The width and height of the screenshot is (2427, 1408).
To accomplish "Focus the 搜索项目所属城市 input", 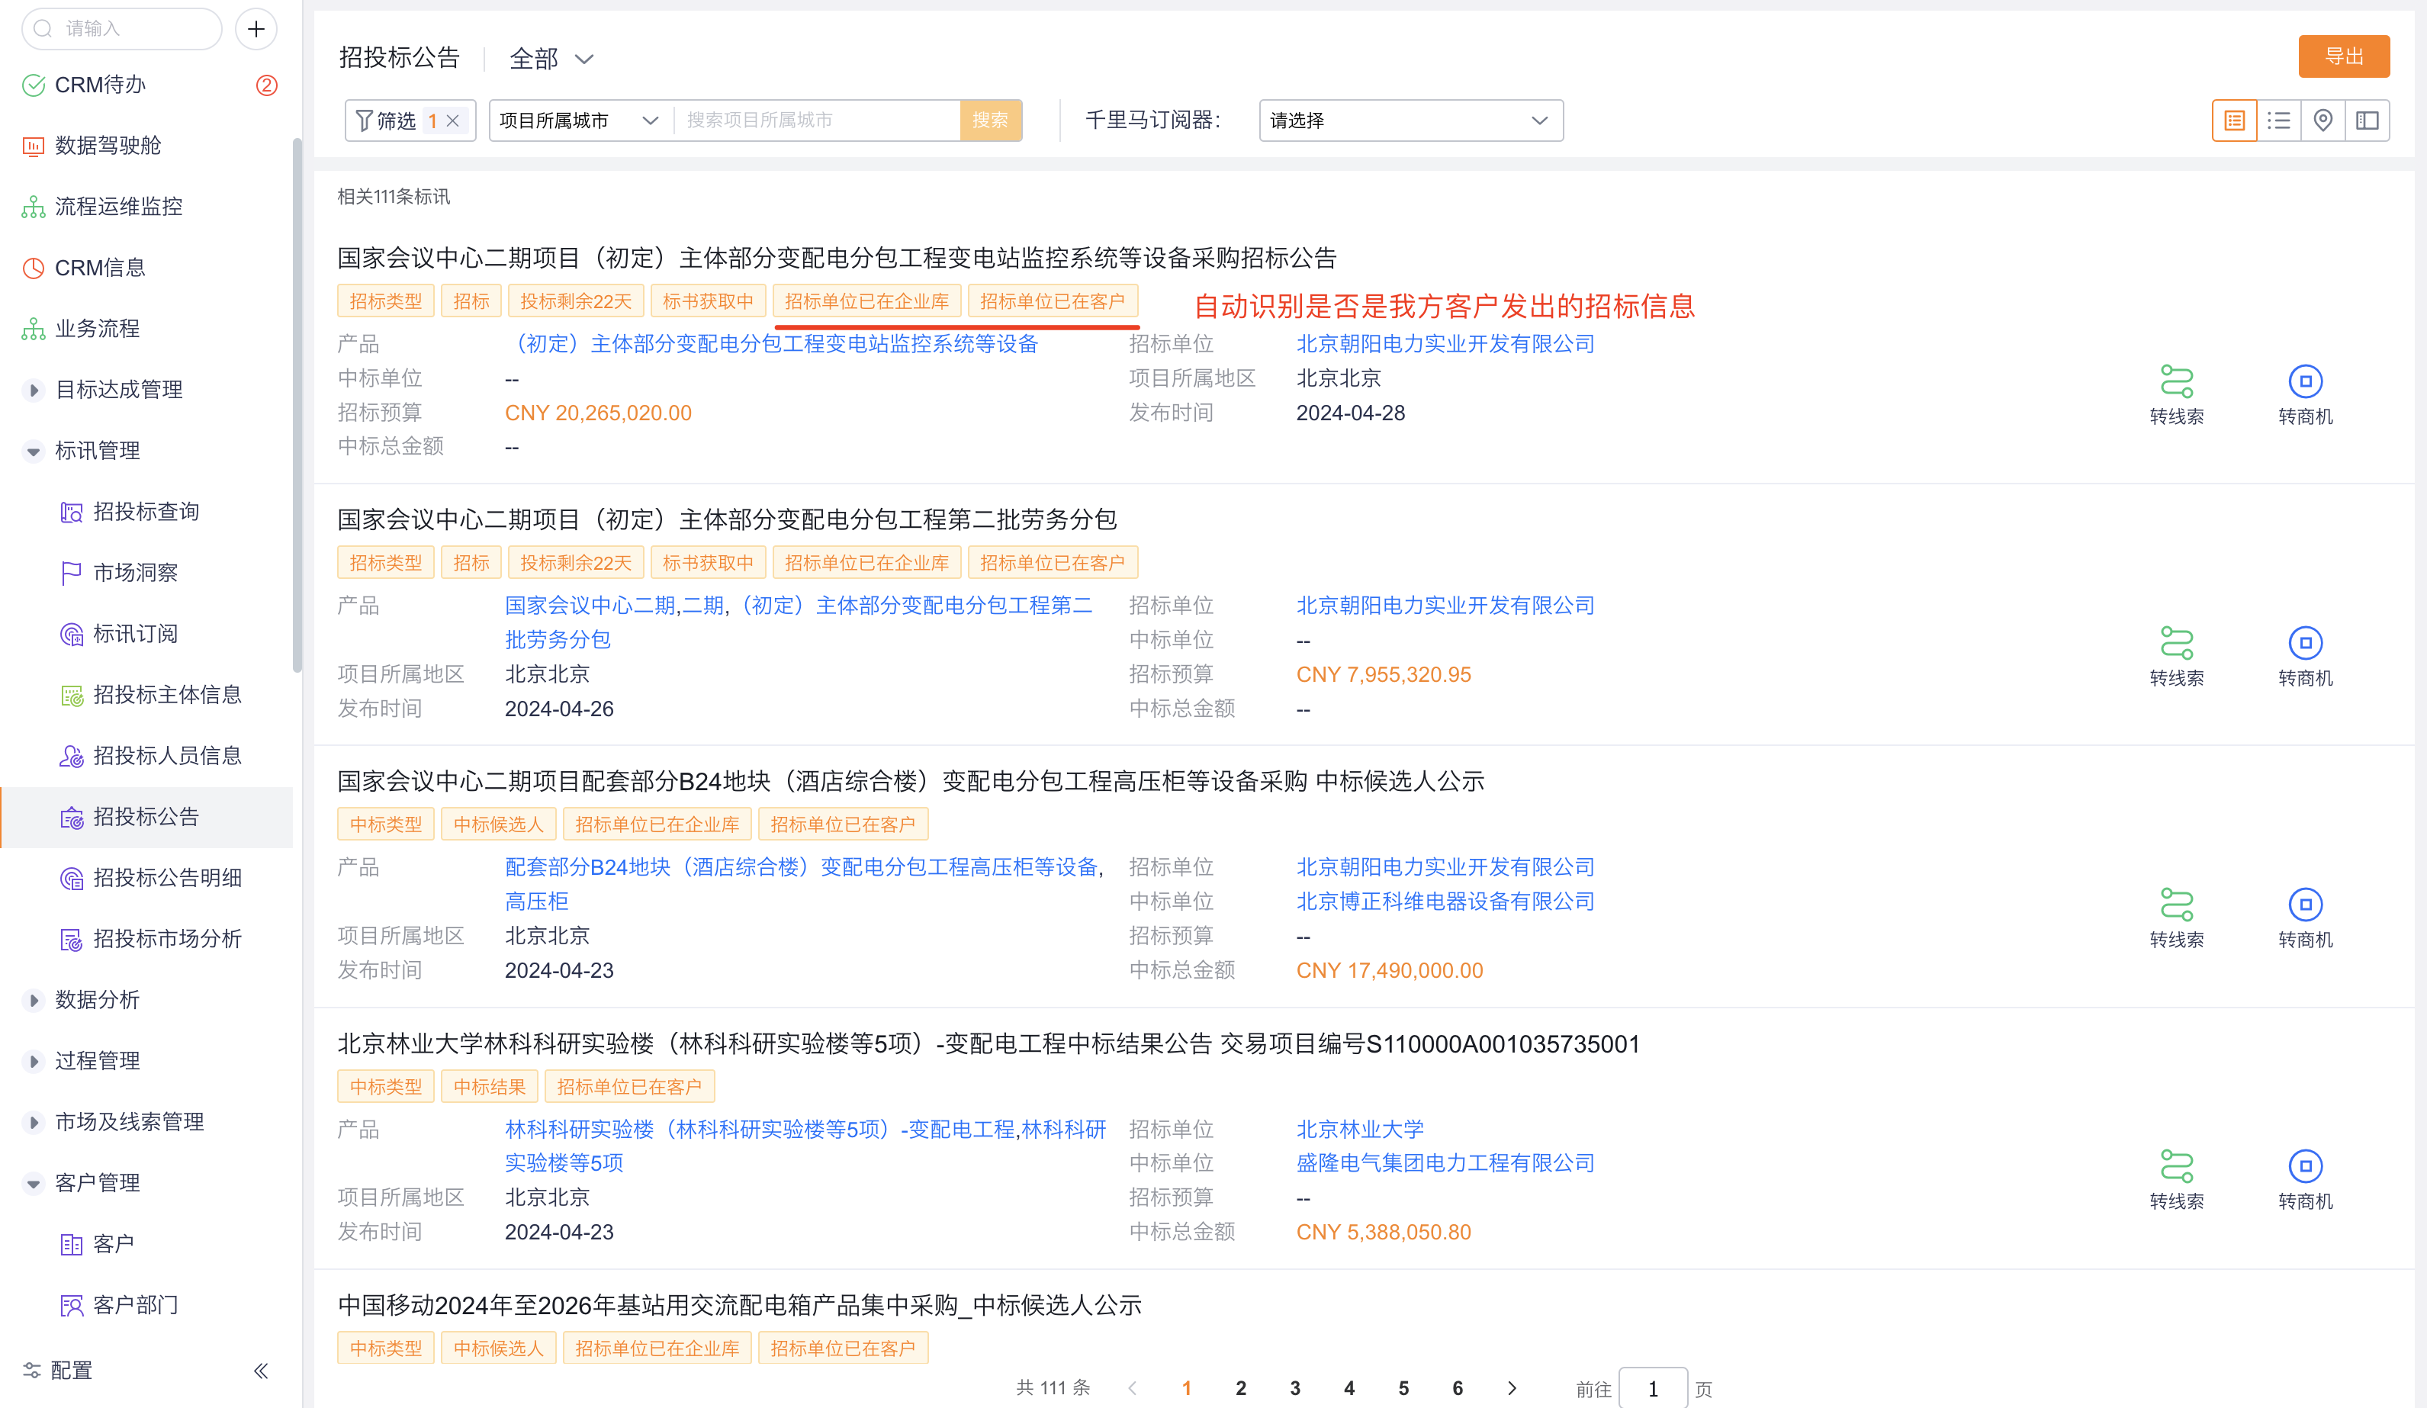I will click(x=817, y=121).
